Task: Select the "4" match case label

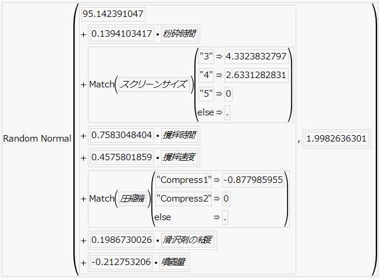Action: coord(205,75)
